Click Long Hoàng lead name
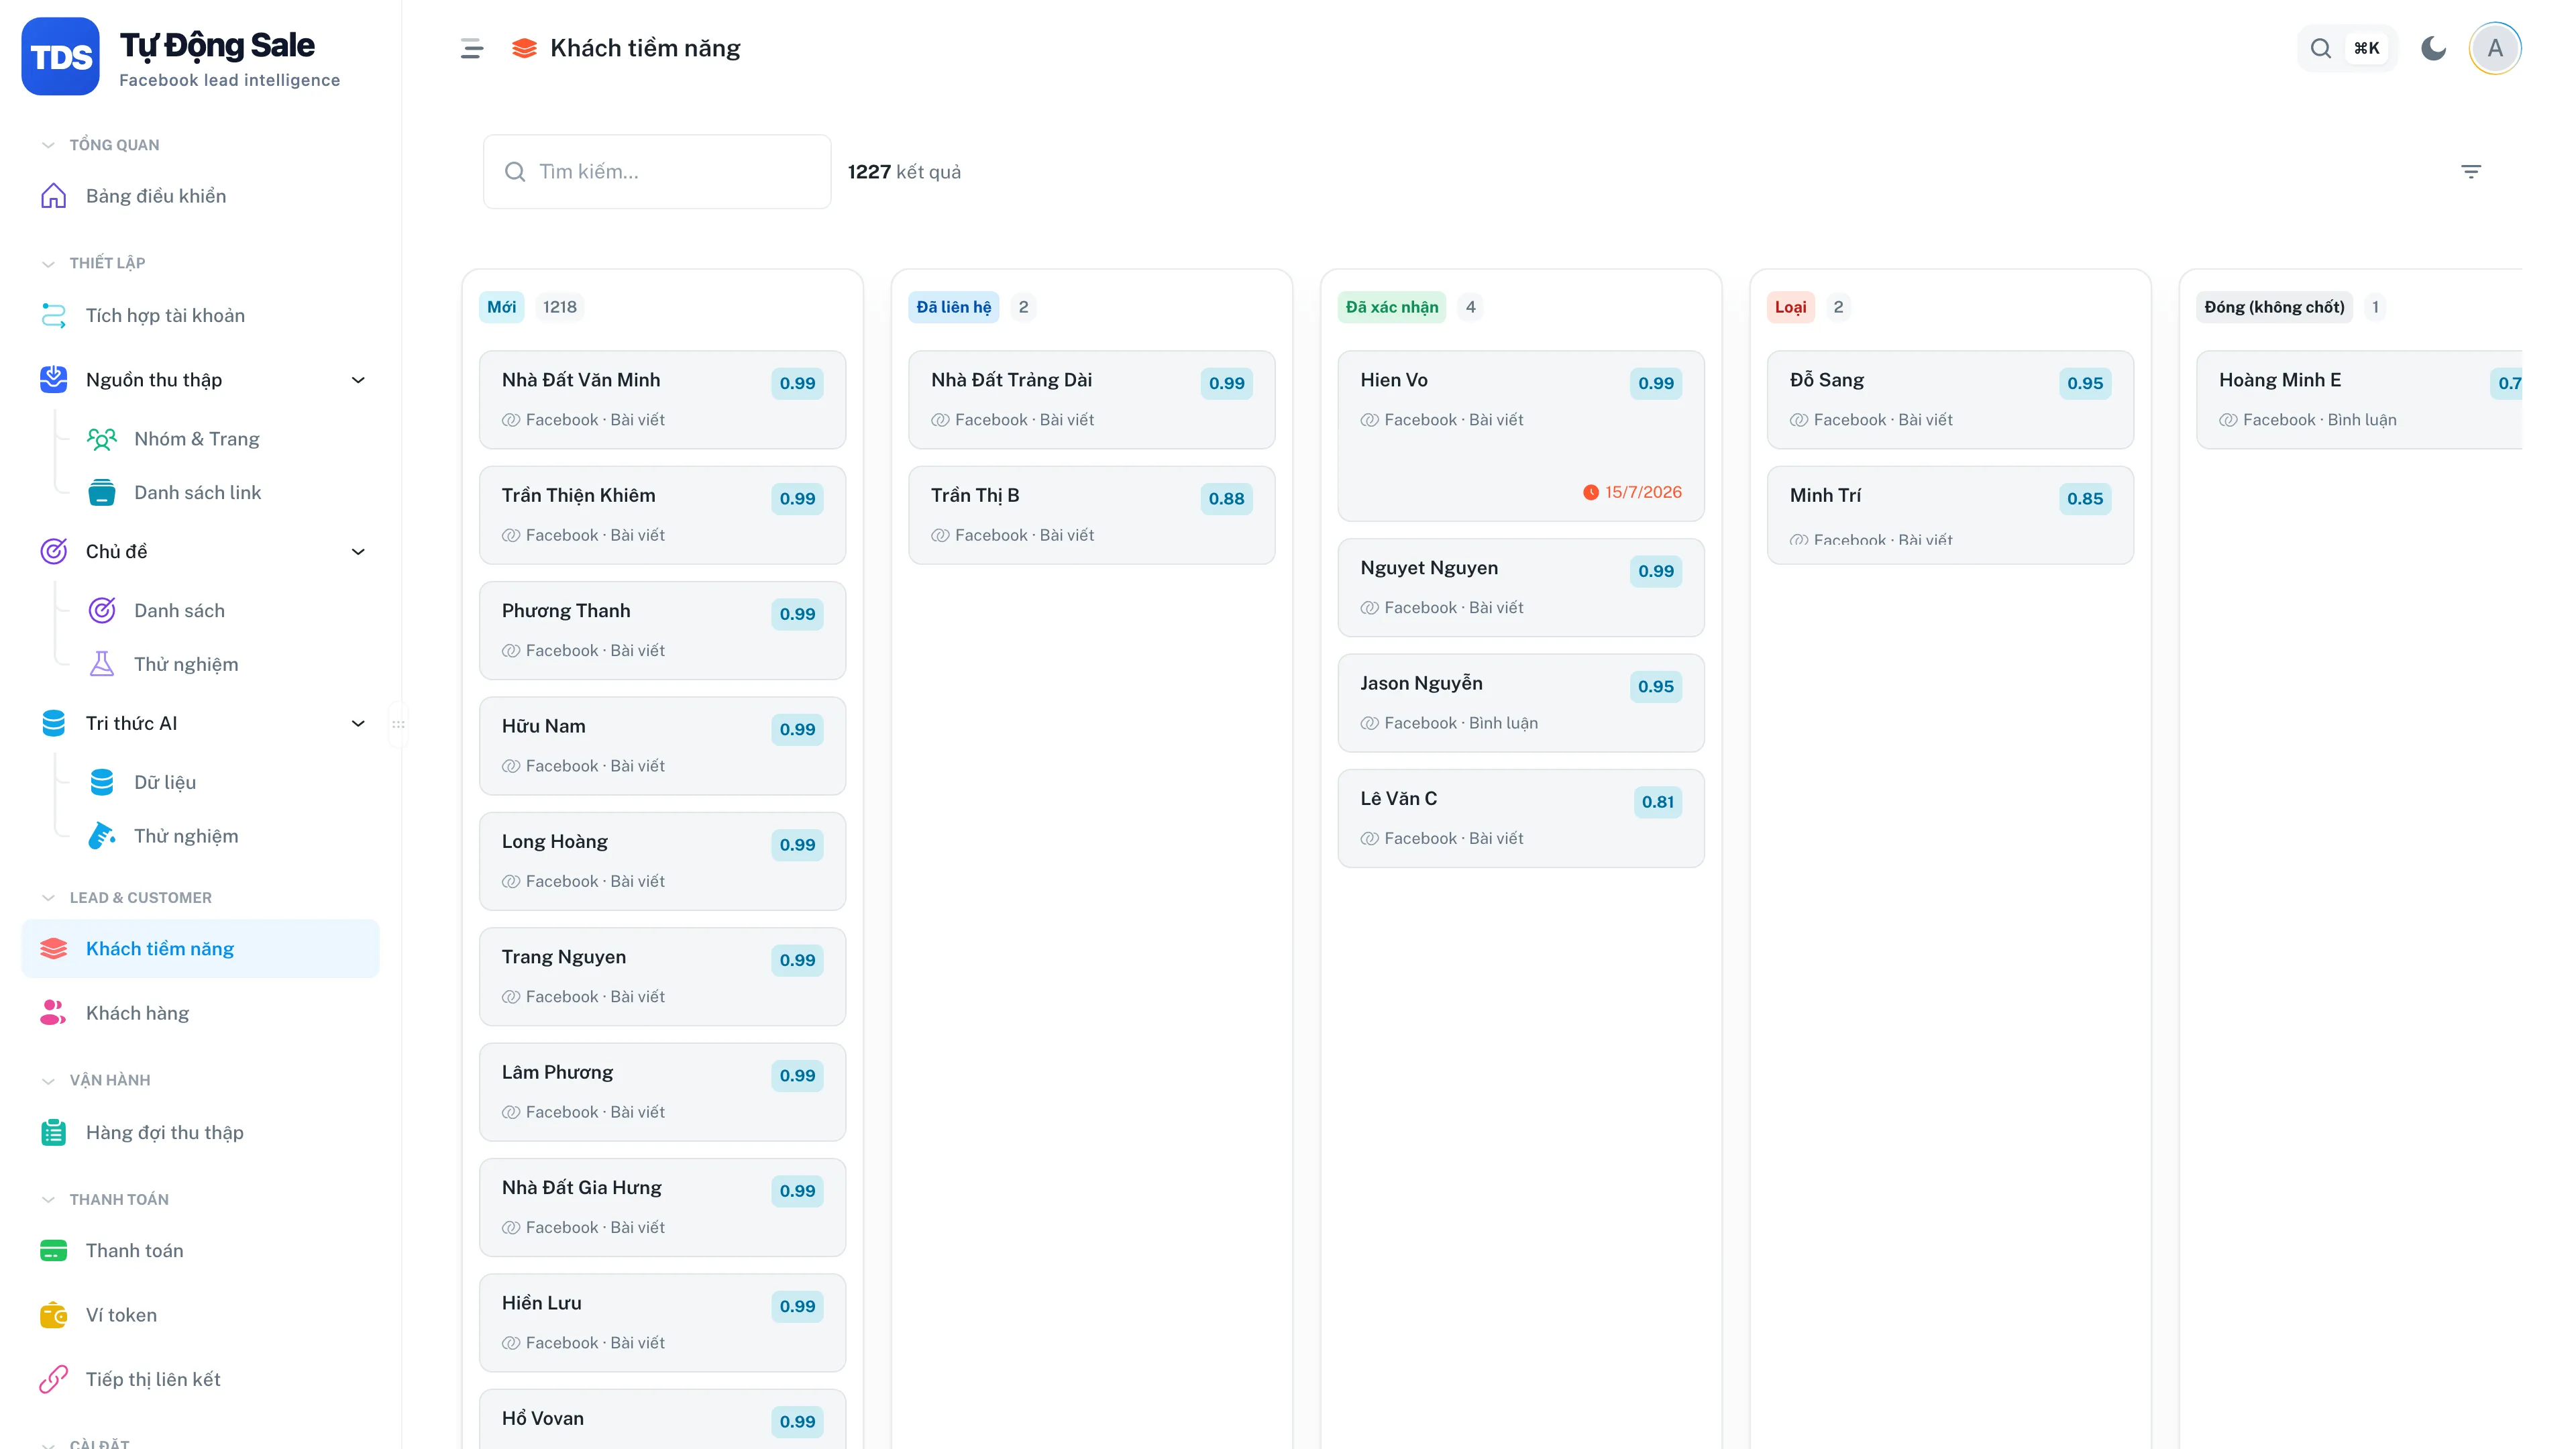This screenshot has height=1449, width=2576. click(x=554, y=842)
